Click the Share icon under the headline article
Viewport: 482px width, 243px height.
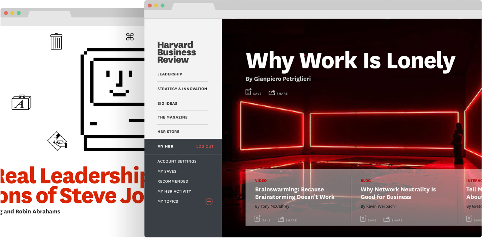point(272,93)
